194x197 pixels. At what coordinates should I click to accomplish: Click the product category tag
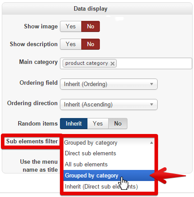(x=87, y=63)
